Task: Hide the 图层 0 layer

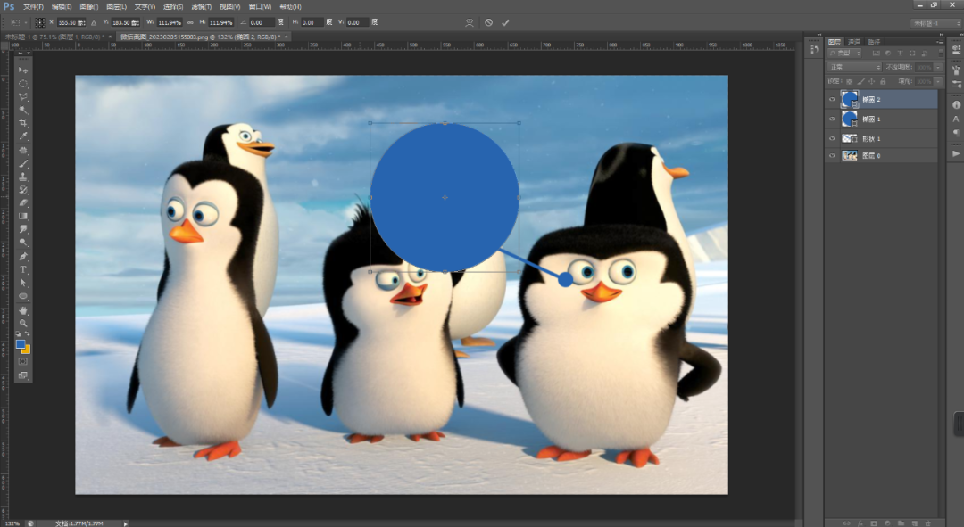Action: (832, 155)
